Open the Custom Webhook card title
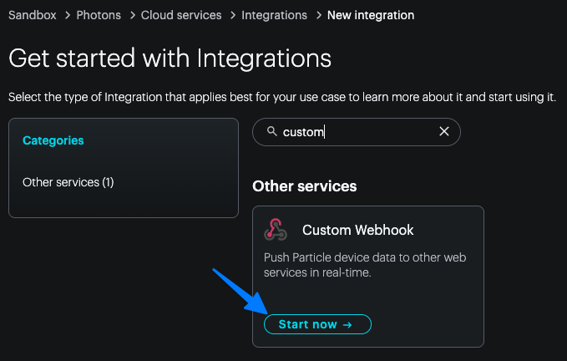567x361 pixels. tap(357, 230)
